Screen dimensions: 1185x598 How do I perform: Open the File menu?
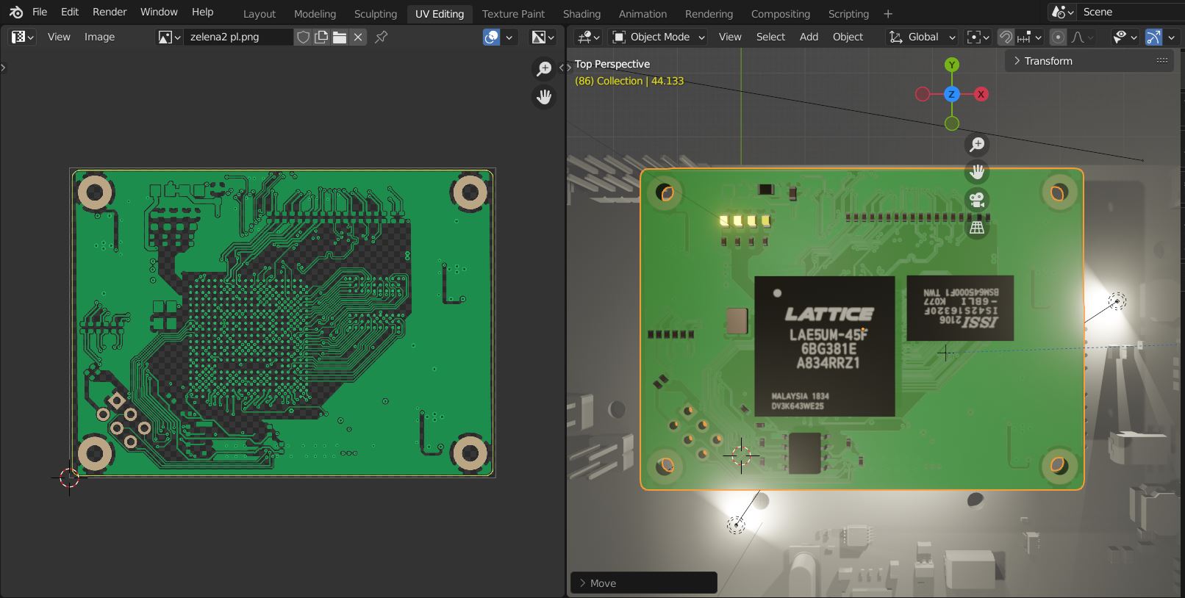click(40, 12)
